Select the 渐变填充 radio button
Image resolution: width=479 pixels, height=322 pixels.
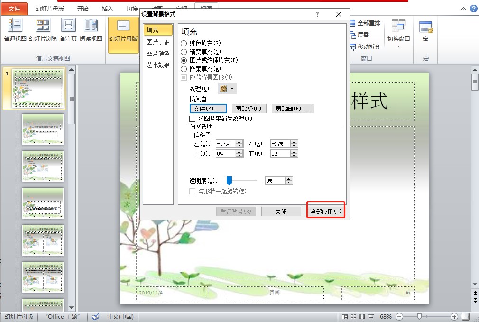point(183,51)
